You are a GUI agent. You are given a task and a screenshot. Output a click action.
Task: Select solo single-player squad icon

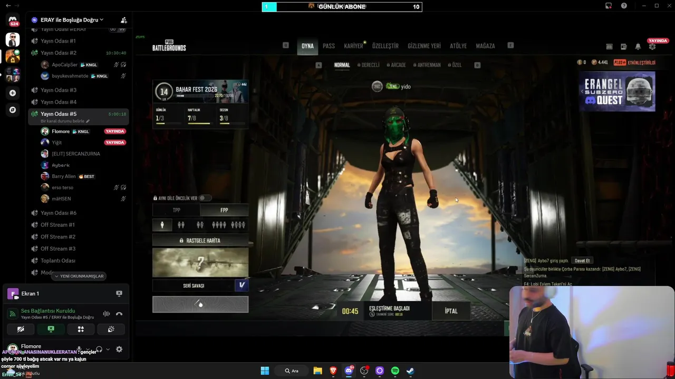click(x=162, y=225)
